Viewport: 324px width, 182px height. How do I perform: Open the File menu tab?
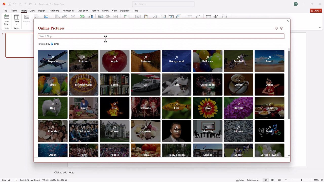click(x=5, y=11)
